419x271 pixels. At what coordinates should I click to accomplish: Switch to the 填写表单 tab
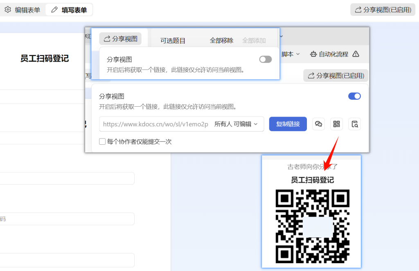69,10
